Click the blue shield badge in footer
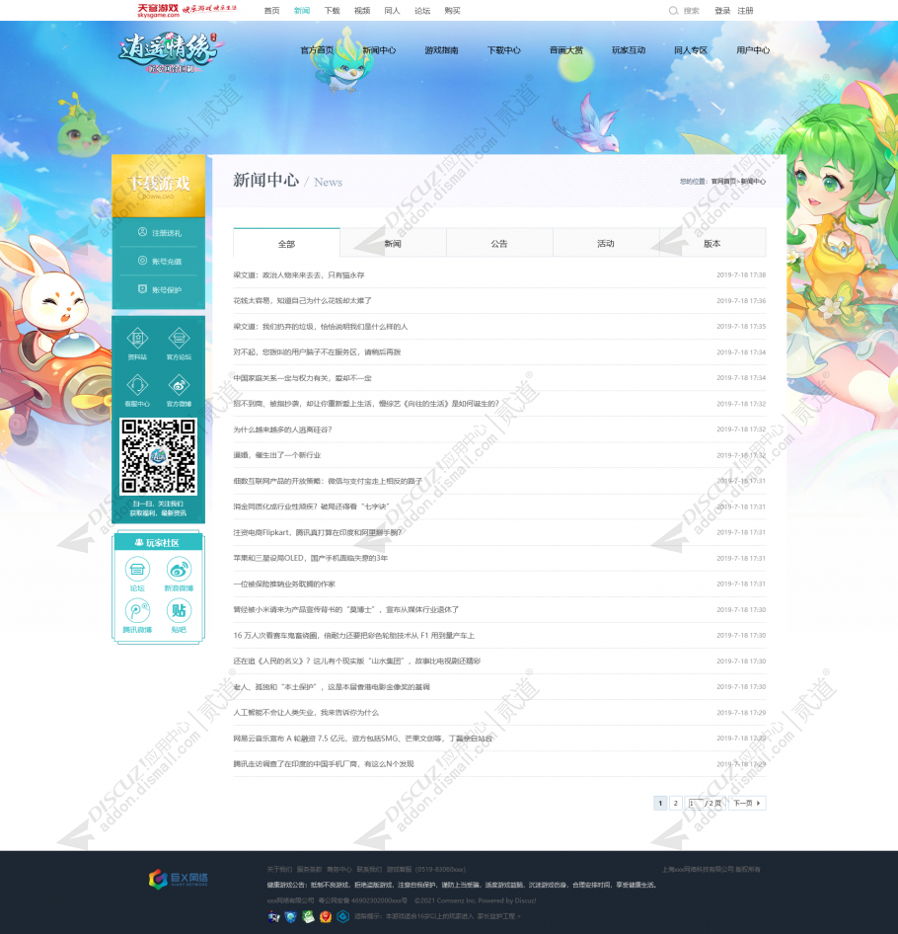 coord(290,917)
